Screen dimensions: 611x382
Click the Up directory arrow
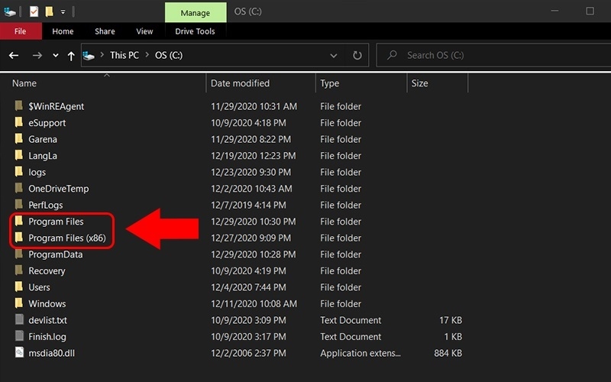point(72,55)
